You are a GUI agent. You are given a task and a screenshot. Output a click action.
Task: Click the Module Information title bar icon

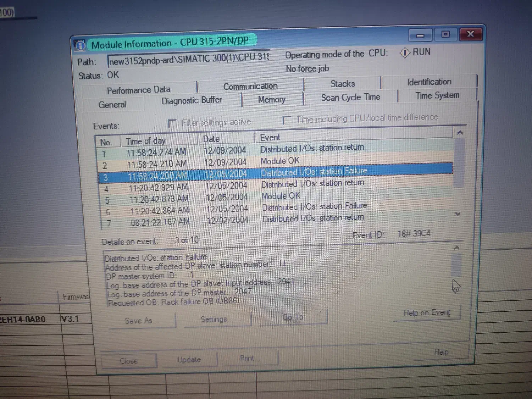coord(80,45)
